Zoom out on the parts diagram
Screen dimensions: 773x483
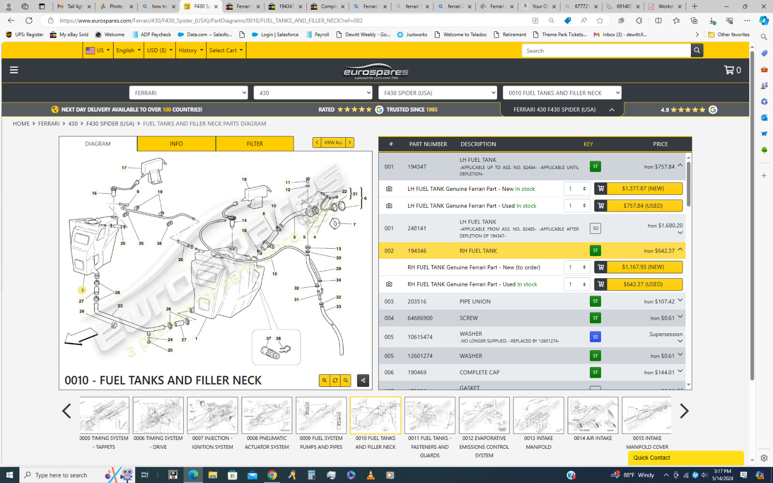(345, 381)
